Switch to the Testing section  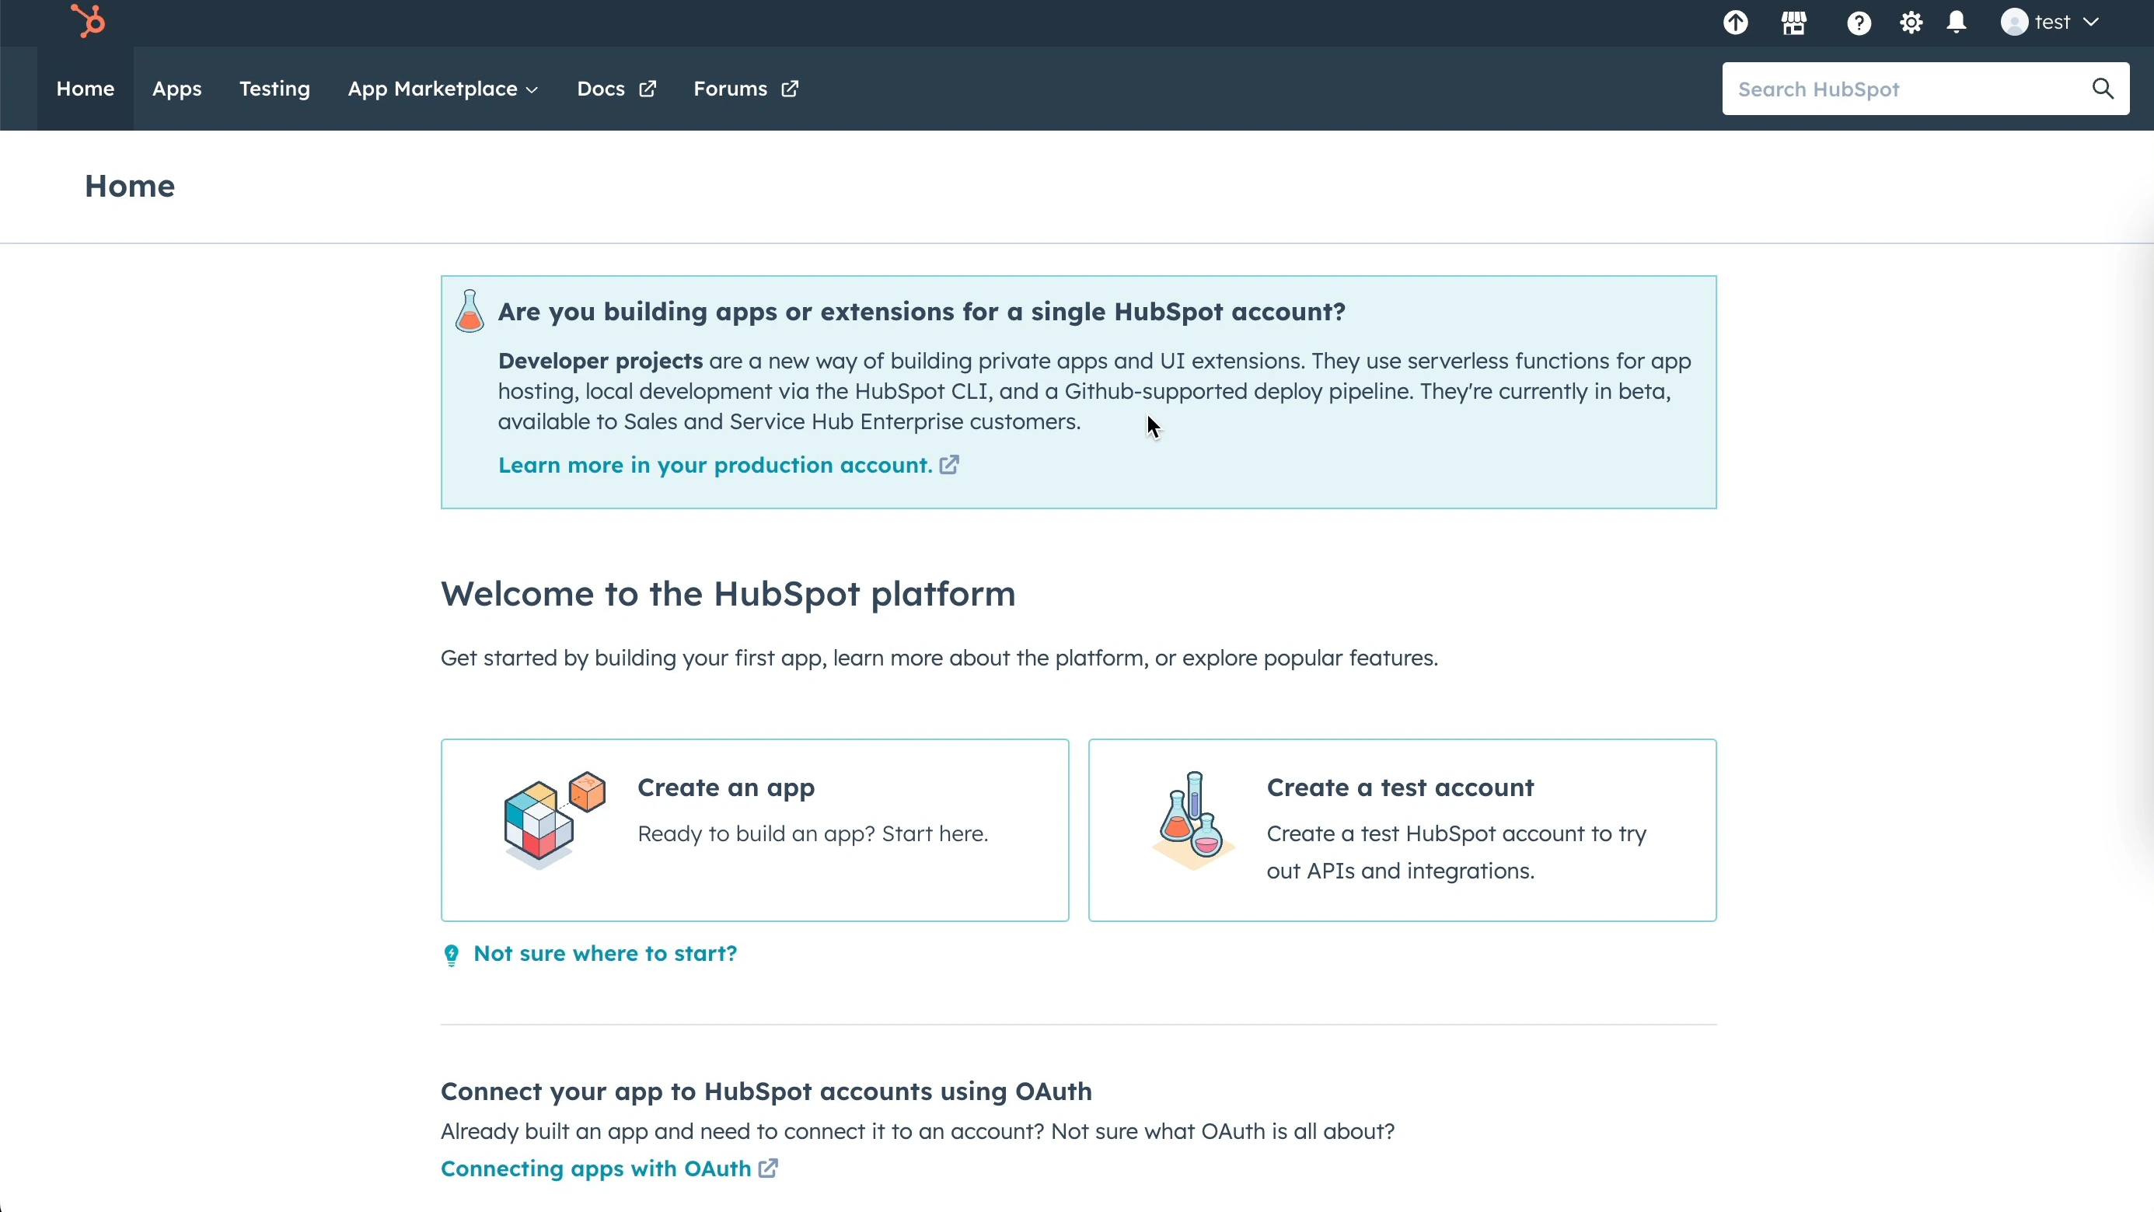(274, 89)
